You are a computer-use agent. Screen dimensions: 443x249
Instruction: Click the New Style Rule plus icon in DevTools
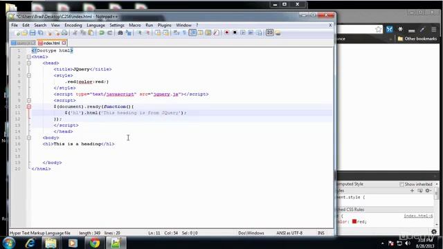click(412, 191)
